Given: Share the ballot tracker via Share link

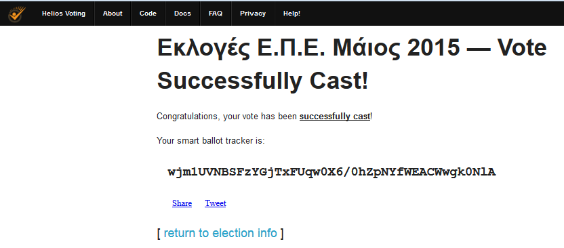Looking at the screenshot, I should tap(182, 203).
